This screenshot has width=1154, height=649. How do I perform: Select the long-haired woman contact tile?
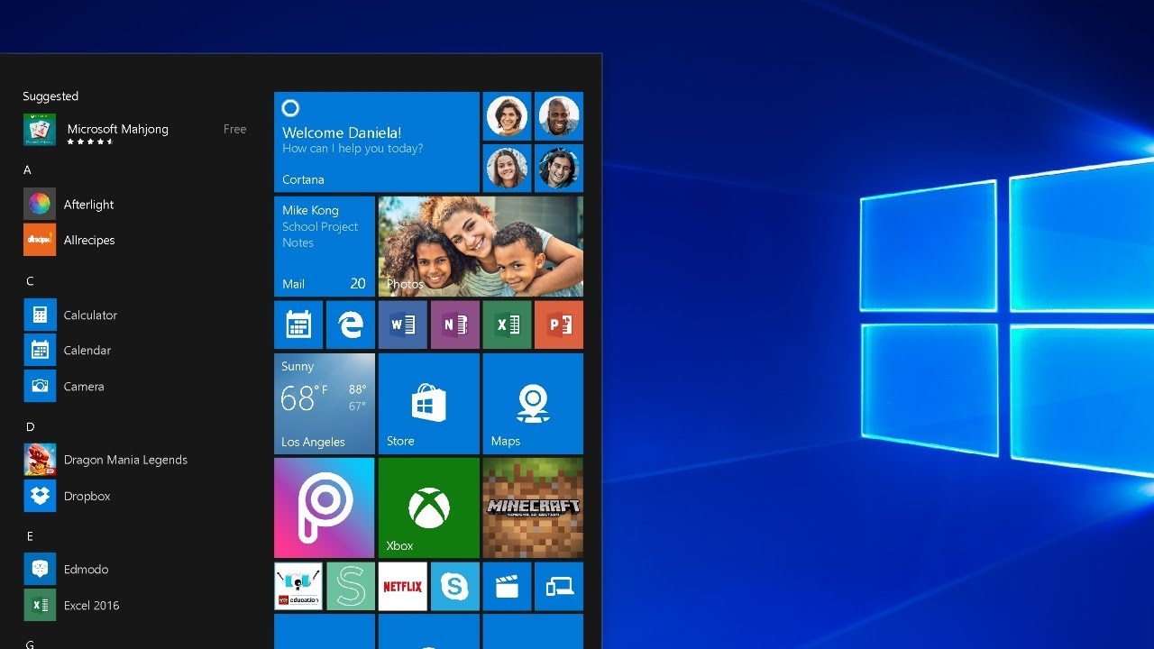pyautogui.click(x=507, y=168)
